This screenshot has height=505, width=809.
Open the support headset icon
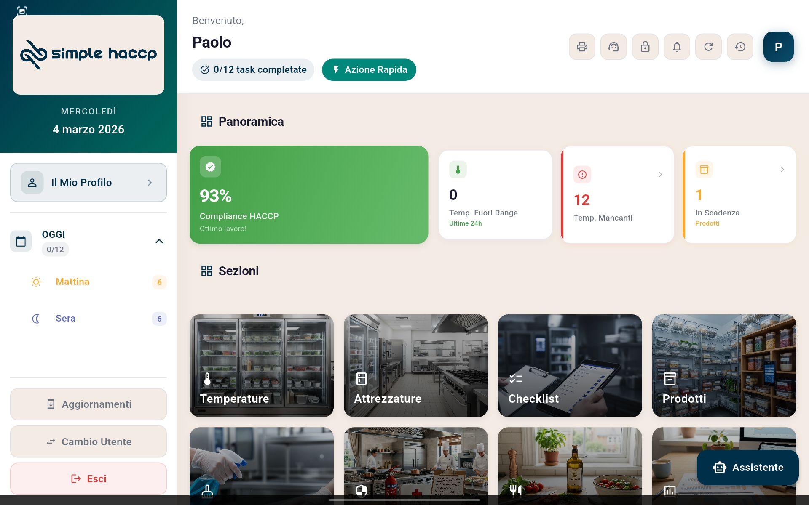[613, 47]
